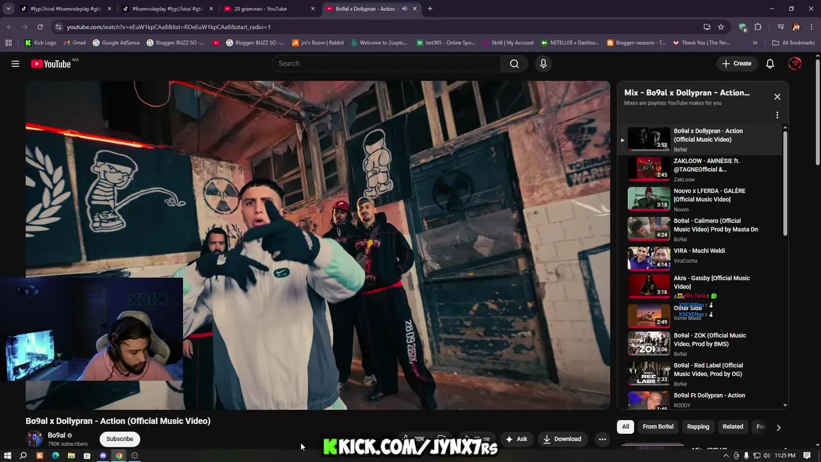Click the Download button

click(562, 439)
